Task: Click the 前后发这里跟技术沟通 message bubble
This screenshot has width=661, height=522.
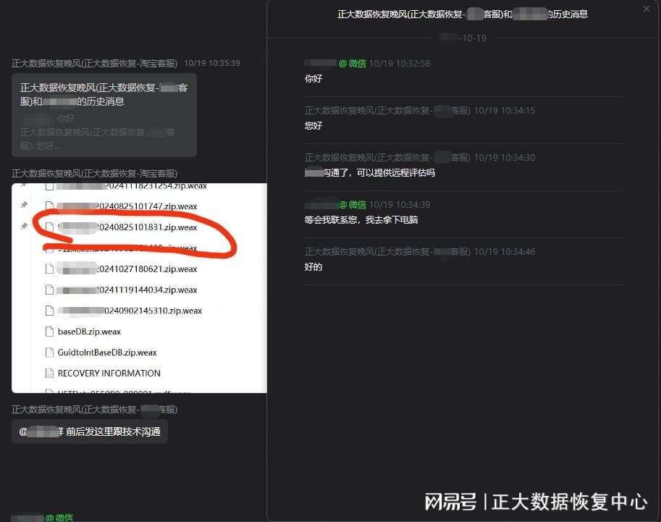Action: (90, 432)
